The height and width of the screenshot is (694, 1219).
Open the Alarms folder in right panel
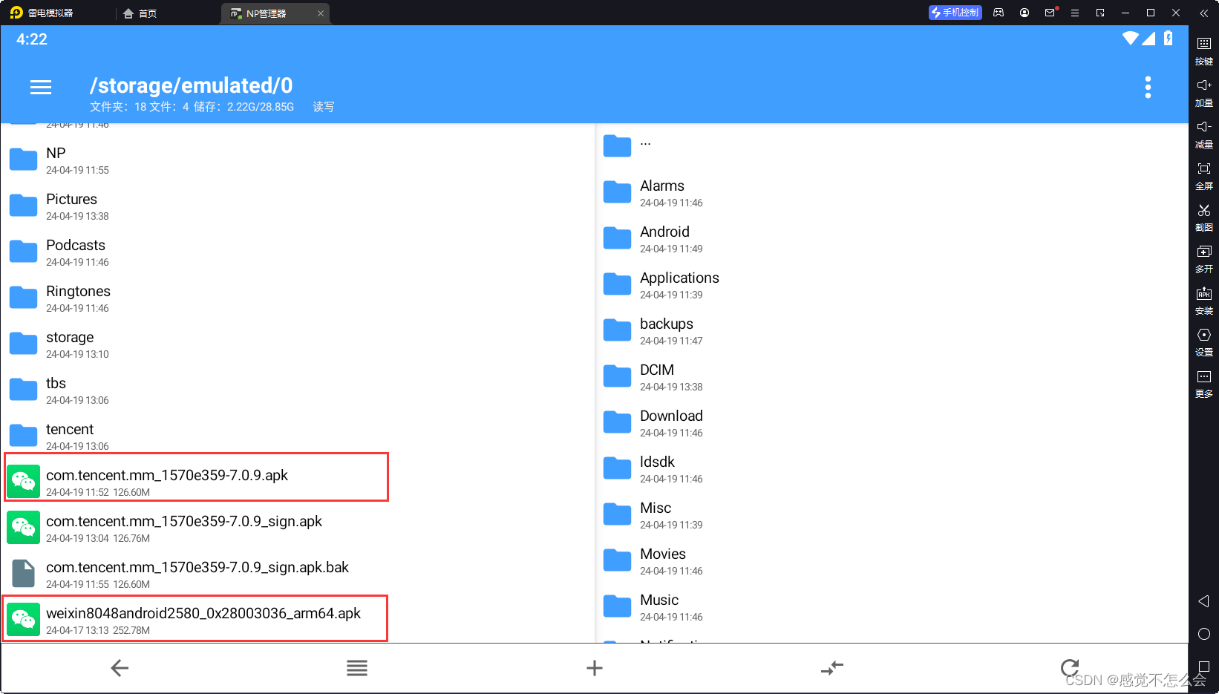click(892, 193)
